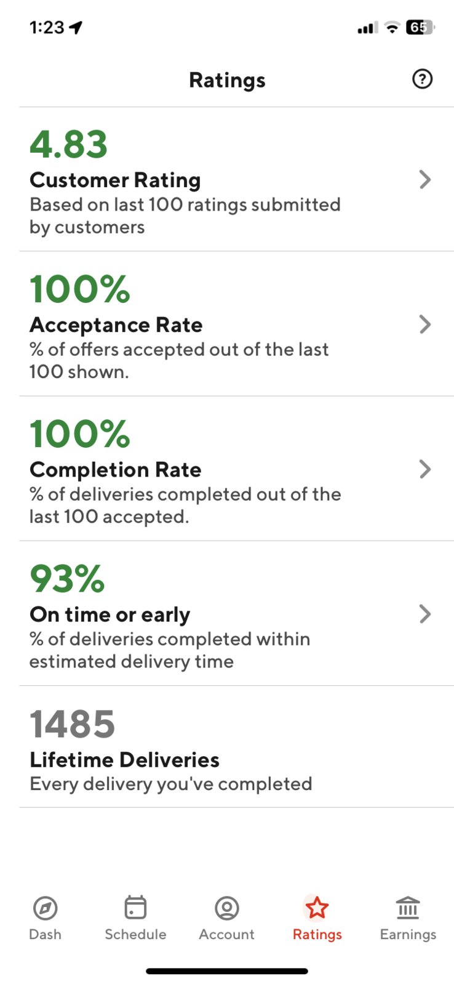
Task: Tap the Account person icon
Action: (x=226, y=908)
